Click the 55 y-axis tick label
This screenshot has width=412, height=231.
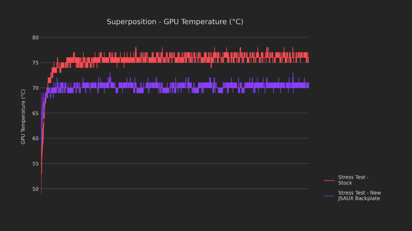coord(35,164)
